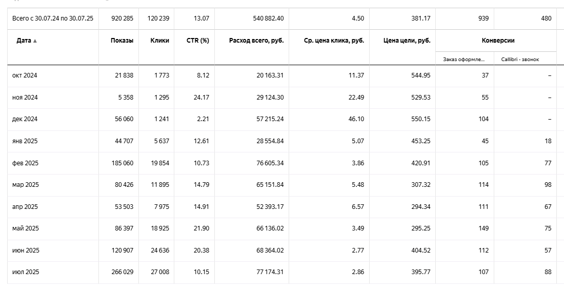Click the Конверсии group header

pos(498,41)
